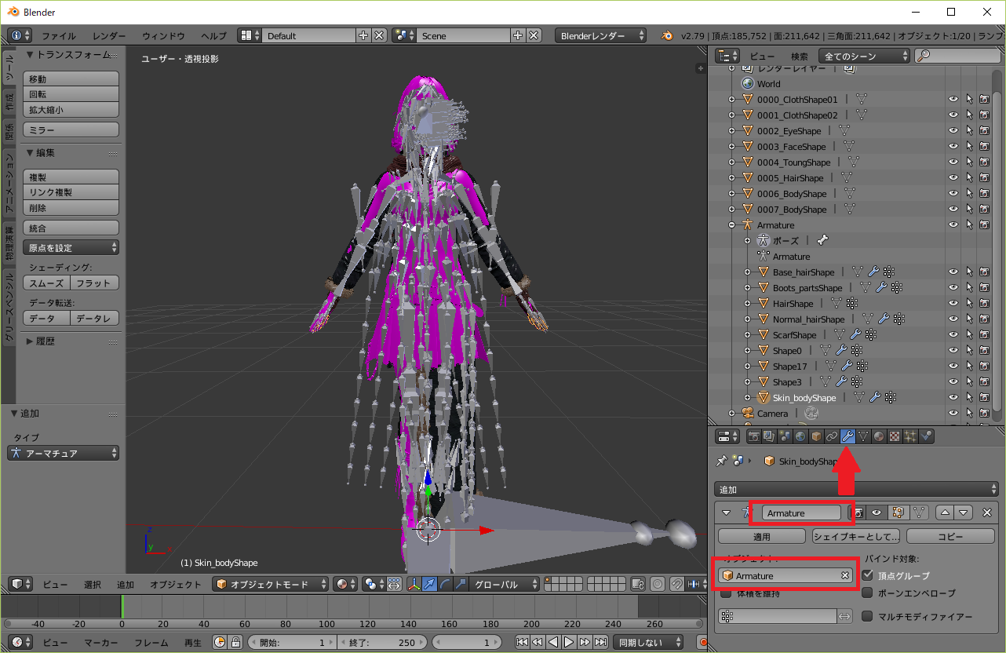
Task: Open the World properties tab icon
Action: pyautogui.click(x=800, y=436)
